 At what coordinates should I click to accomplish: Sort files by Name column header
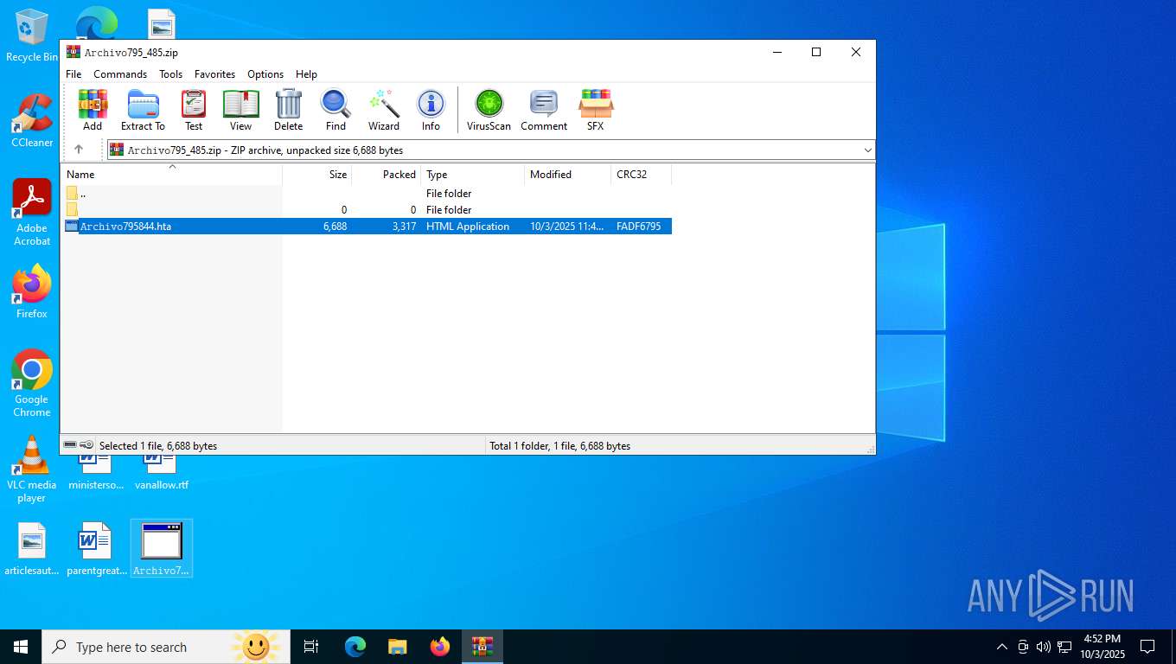point(171,175)
